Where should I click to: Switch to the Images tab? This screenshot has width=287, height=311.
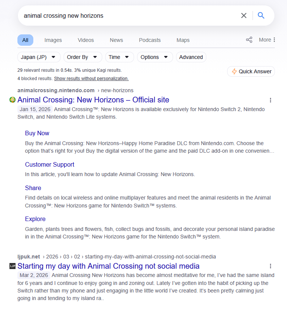pyautogui.click(x=53, y=40)
